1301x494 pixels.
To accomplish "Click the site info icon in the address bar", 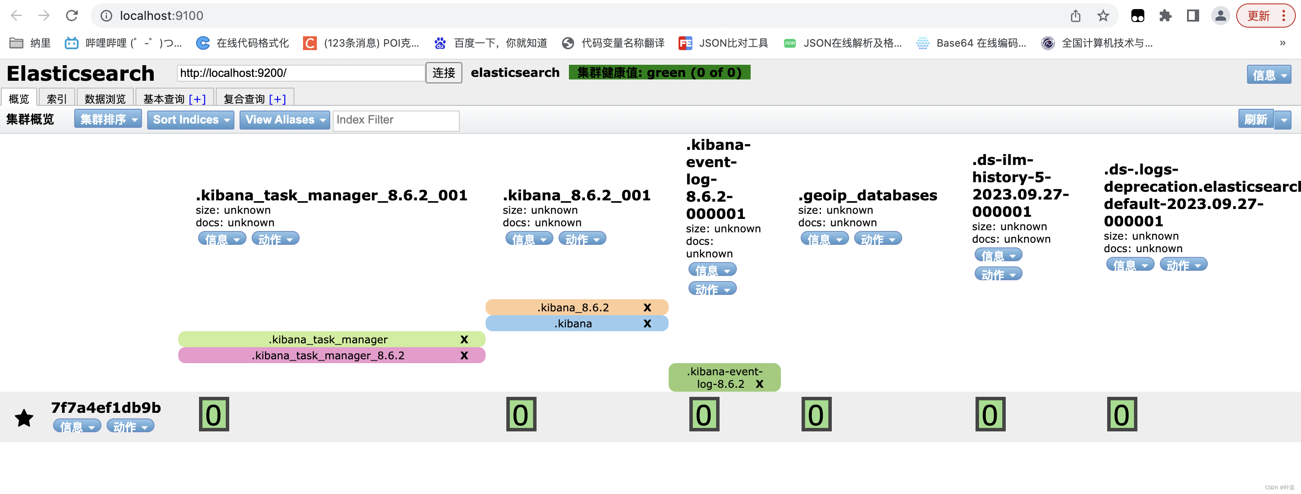I will pos(106,16).
